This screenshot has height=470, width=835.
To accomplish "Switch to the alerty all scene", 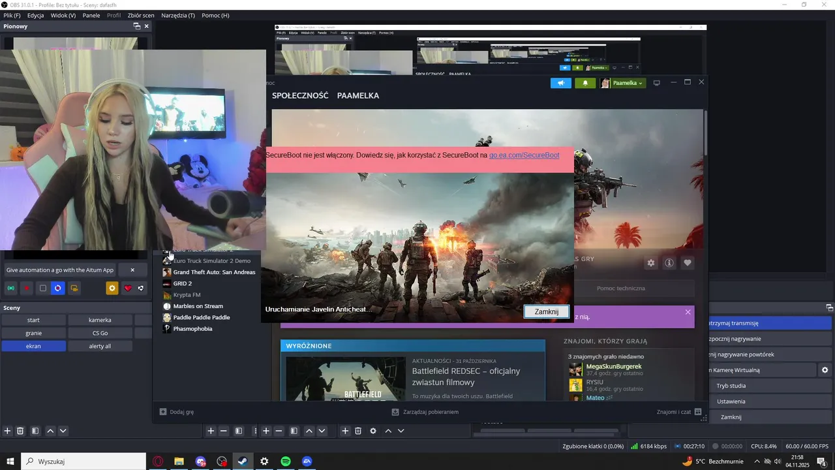I will point(100,346).
